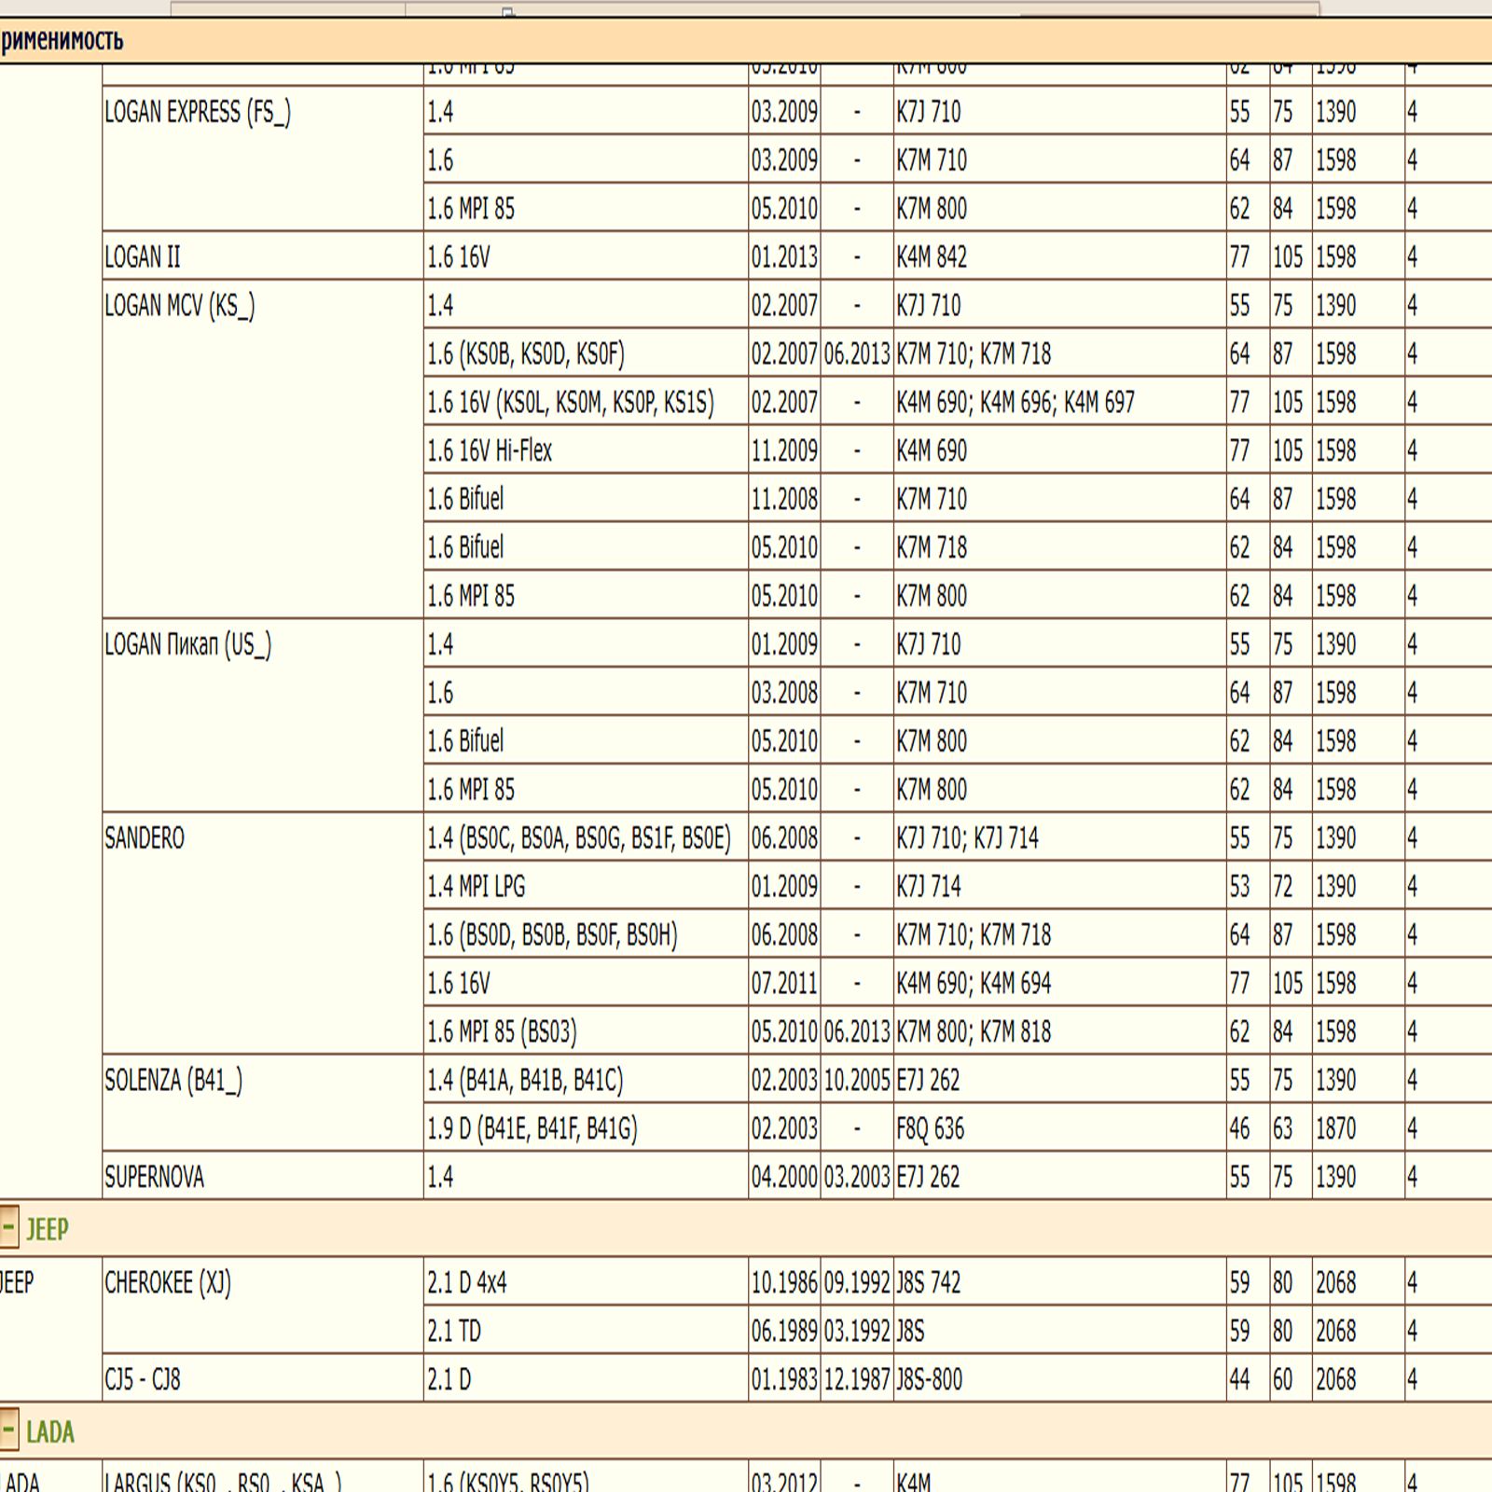
Task: Select the CHEROKEE (XJ) model cell
Action: pyautogui.click(x=168, y=1283)
